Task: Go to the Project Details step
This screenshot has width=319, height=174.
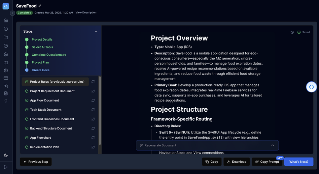Action: click(x=42, y=40)
